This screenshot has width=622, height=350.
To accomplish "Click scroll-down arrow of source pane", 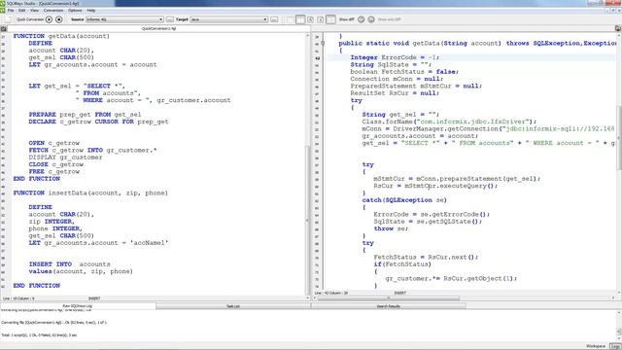I will (307, 297).
